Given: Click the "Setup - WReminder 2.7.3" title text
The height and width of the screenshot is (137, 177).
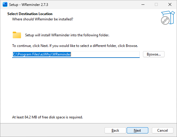Looking at the screenshot, I should point(28,5).
